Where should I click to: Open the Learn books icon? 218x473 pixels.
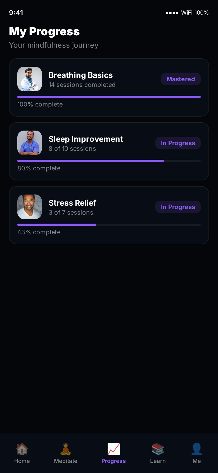point(158,449)
